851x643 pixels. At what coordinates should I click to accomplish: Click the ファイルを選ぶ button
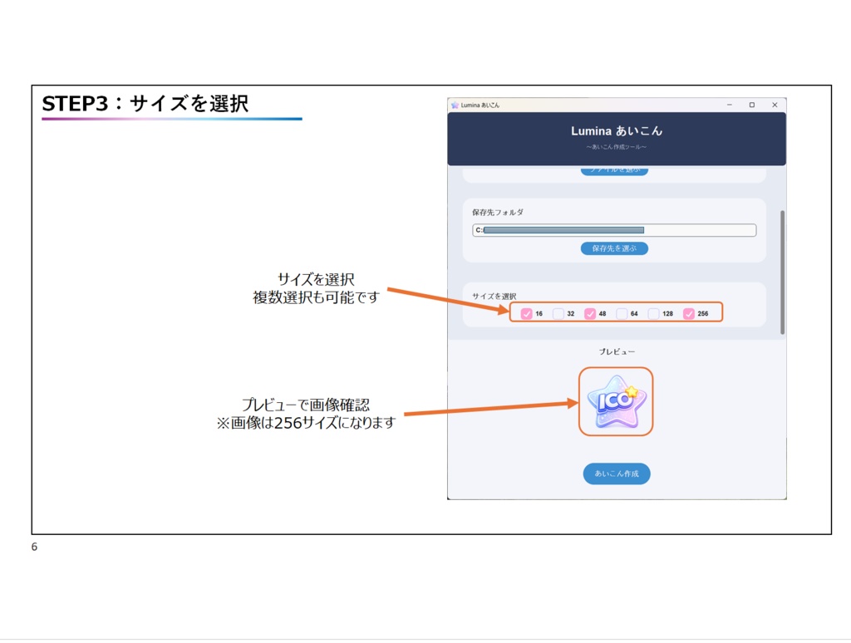(x=614, y=169)
